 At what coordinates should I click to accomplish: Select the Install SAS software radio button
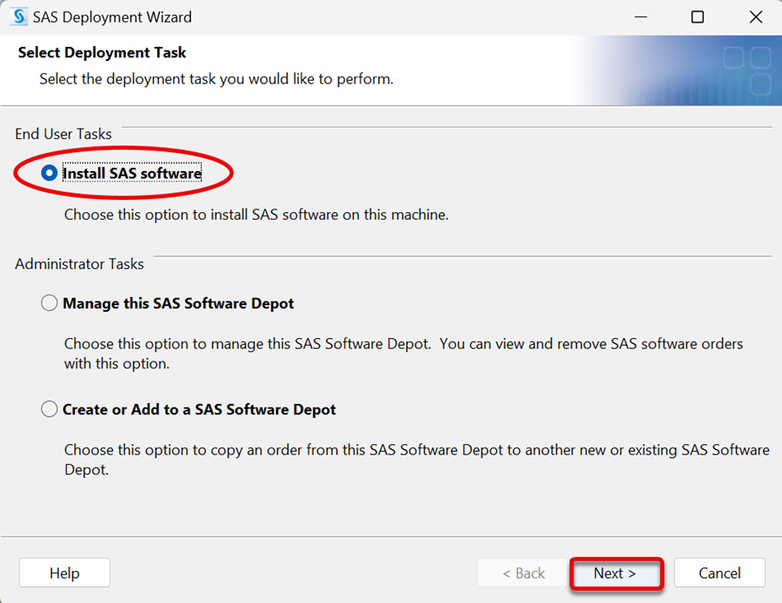[x=49, y=173]
